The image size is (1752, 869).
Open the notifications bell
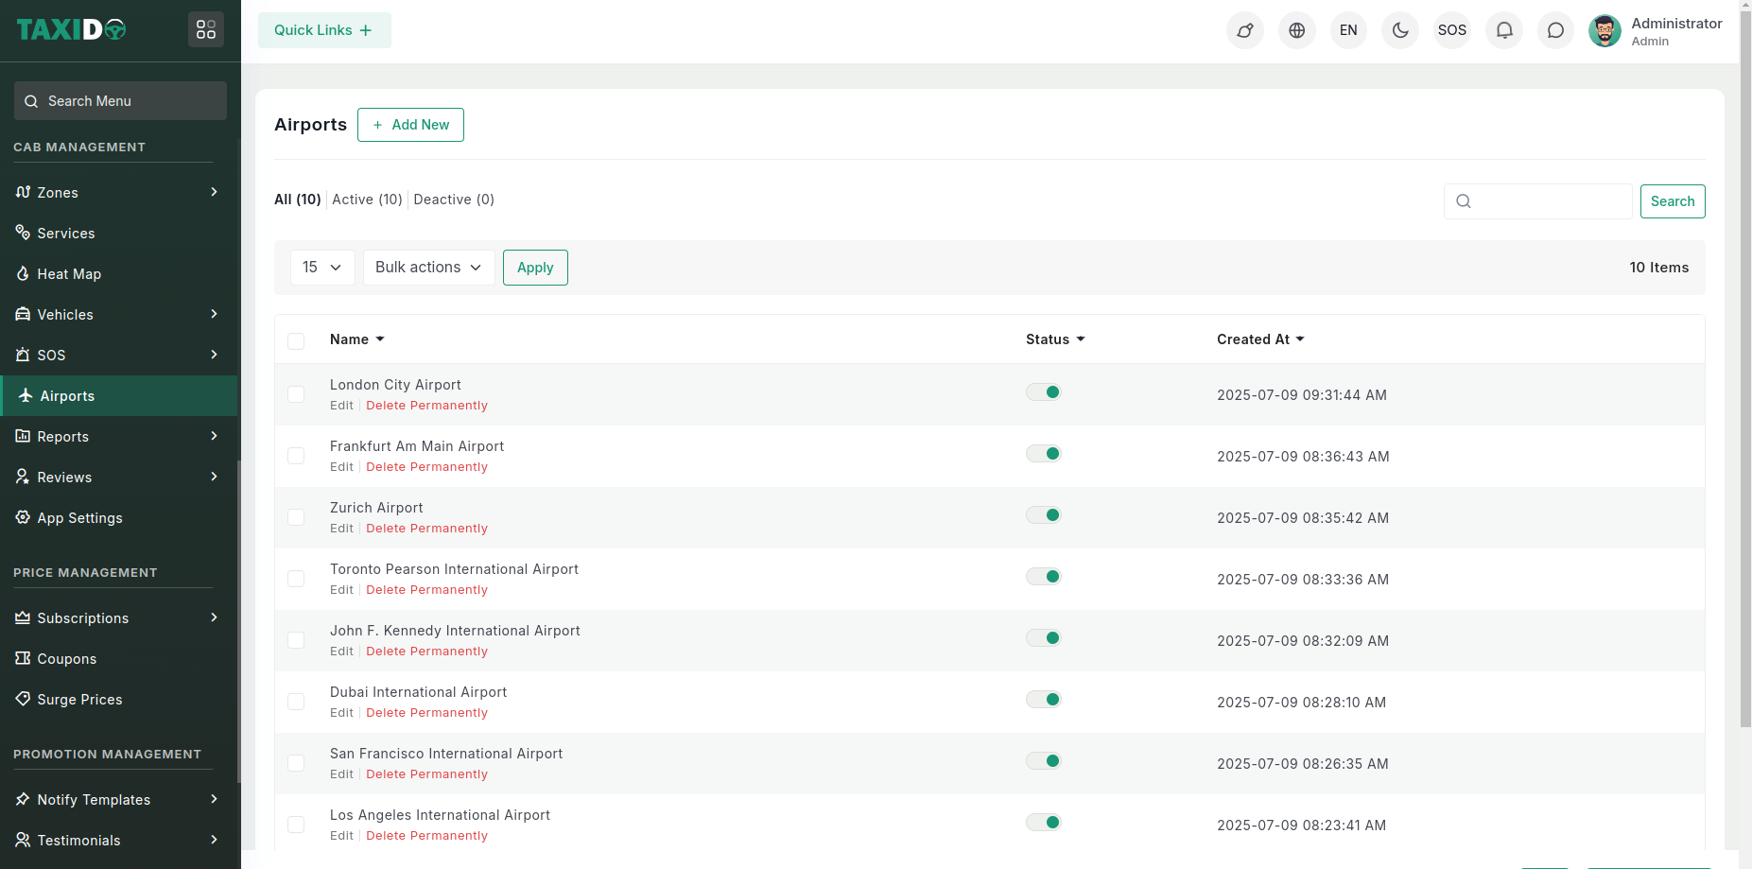pos(1503,30)
